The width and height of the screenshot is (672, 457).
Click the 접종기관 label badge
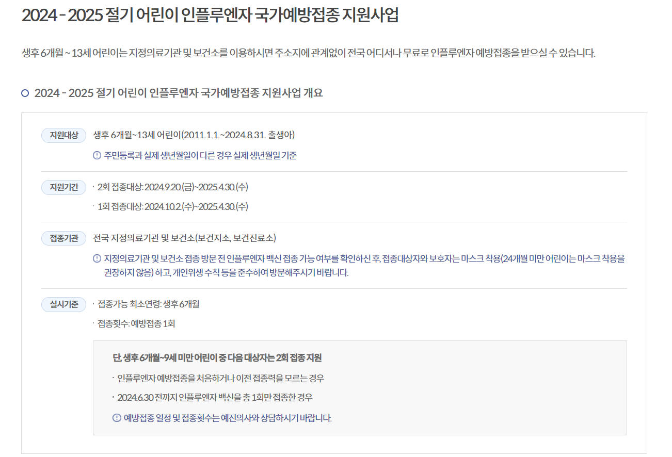(63, 239)
